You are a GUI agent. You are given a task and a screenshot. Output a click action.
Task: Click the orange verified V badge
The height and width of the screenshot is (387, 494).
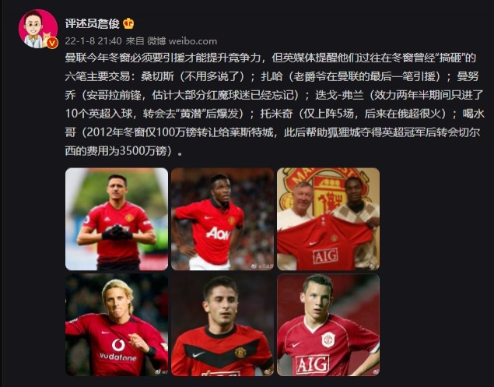click(x=52, y=43)
